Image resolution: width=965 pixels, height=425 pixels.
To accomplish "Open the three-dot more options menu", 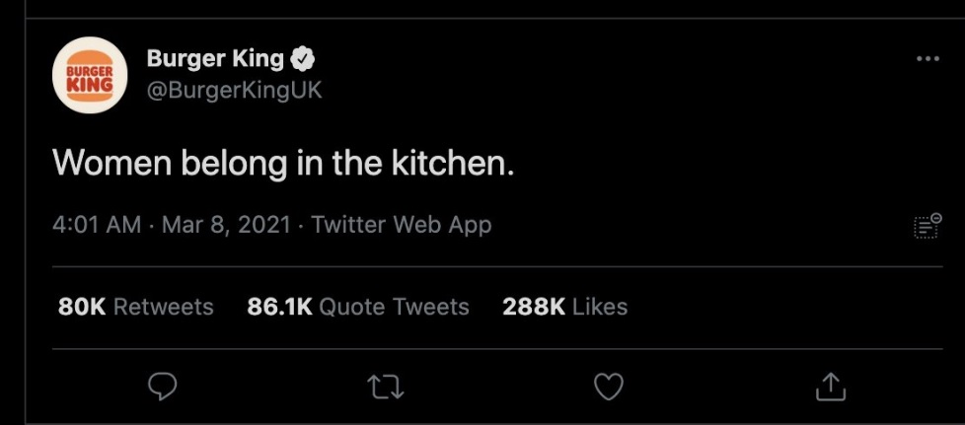I will [928, 59].
